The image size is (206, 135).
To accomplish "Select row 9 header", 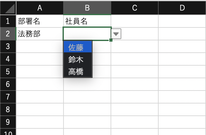I will pos(8,122).
